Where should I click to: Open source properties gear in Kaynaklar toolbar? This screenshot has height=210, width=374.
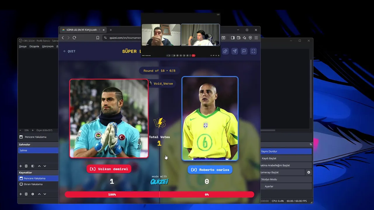33,194
